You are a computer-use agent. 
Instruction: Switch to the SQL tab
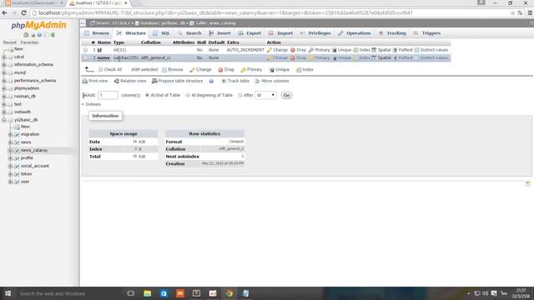pyautogui.click(x=161, y=33)
